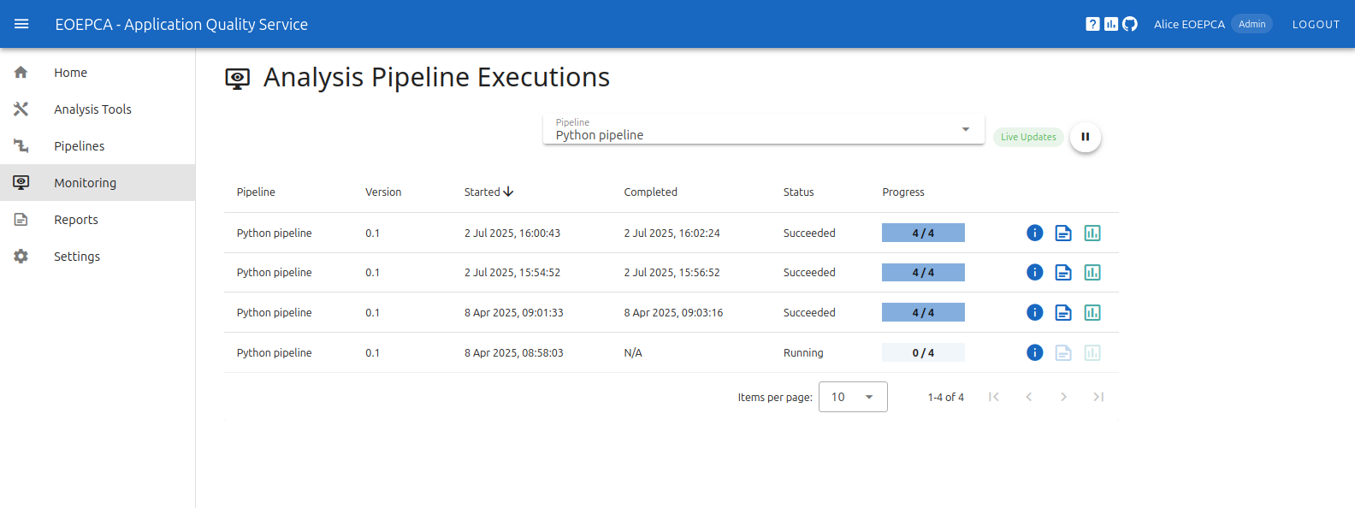Image resolution: width=1355 pixels, height=508 pixels.
Task: Open Settings menu item
Action: 98,257
